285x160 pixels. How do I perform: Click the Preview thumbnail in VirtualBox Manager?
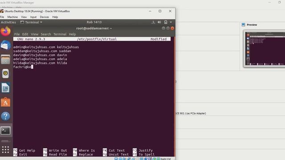click(x=265, y=48)
